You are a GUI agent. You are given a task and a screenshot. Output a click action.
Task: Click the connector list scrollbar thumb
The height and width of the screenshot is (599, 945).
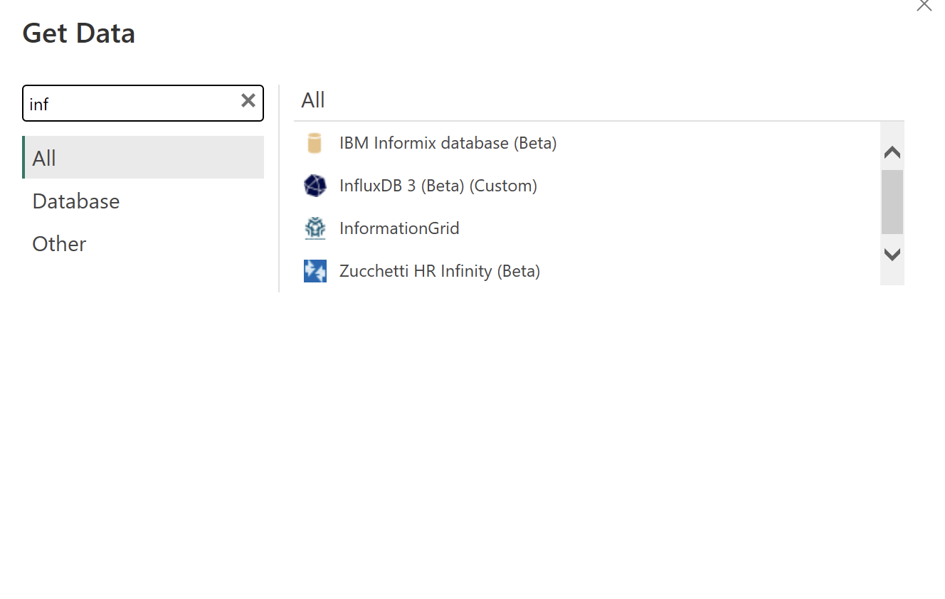coord(892,202)
